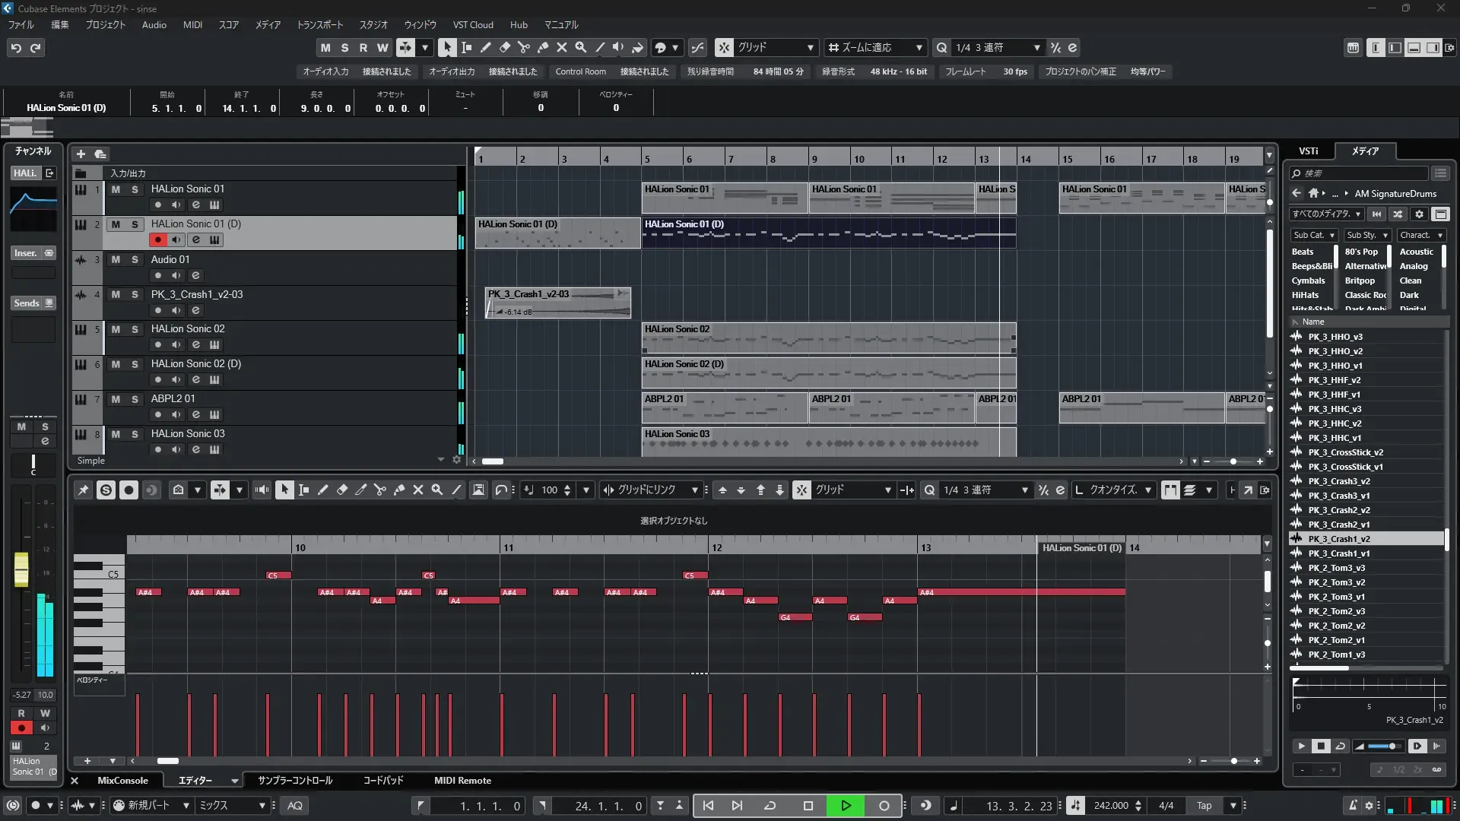Image resolution: width=1460 pixels, height=821 pixels.
Task: Open the トランスポート menu
Action: coord(319,24)
